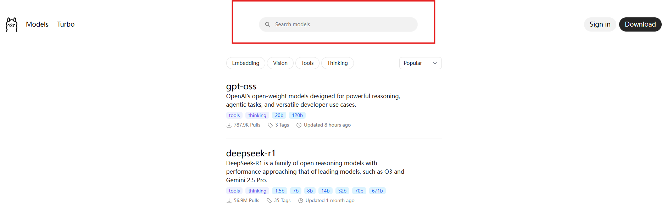The image size is (667, 212).
Task: Select the tools tag under gpt-oss
Action: coord(234,115)
